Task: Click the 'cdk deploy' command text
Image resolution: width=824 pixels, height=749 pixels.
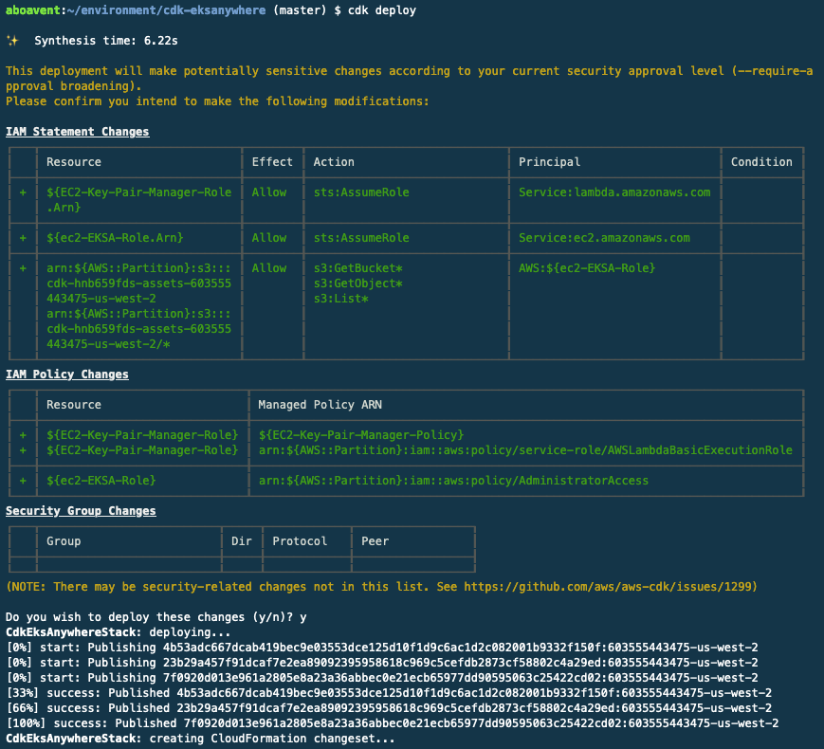Action: point(381,10)
